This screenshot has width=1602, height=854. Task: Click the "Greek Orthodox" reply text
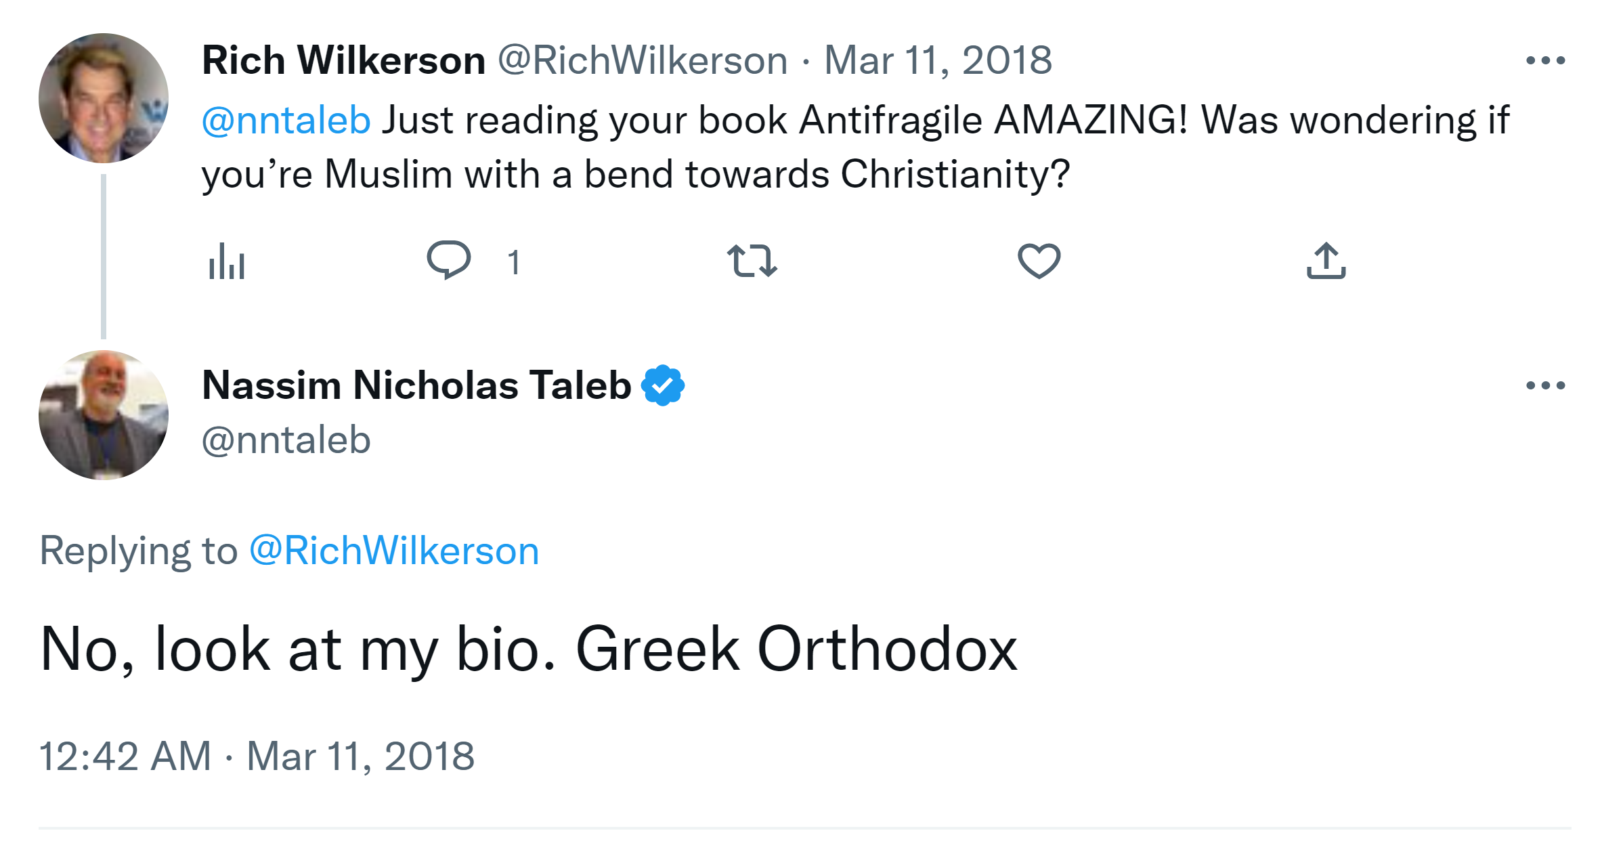click(796, 649)
